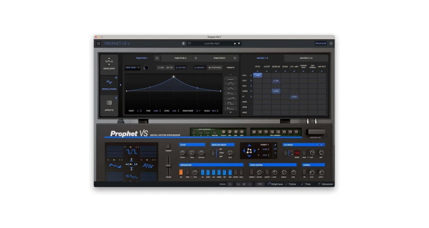Open the Effects panel
Image resolution: width=429 pixels, height=228 pixels.
109,105
